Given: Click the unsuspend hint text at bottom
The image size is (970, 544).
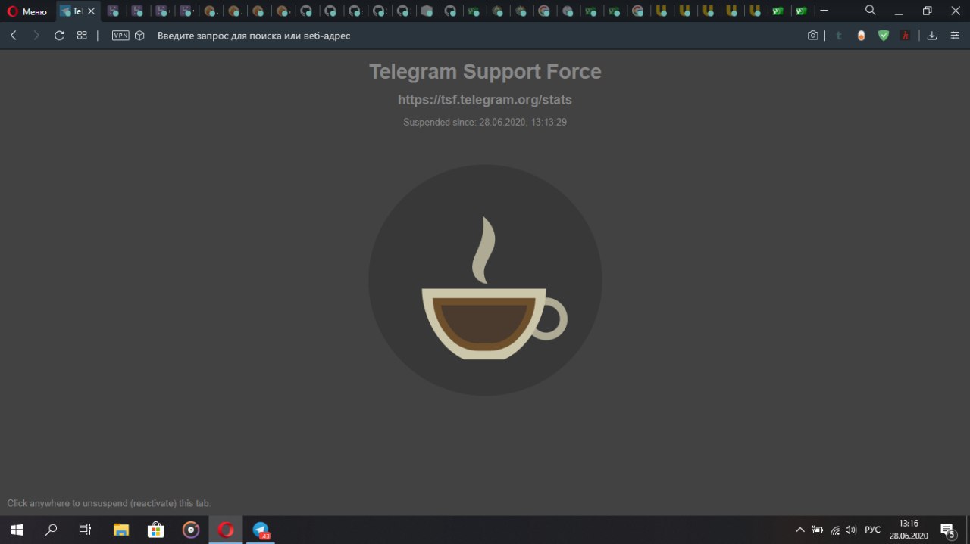Looking at the screenshot, I should pyautogui.click(x=109, y=503).
